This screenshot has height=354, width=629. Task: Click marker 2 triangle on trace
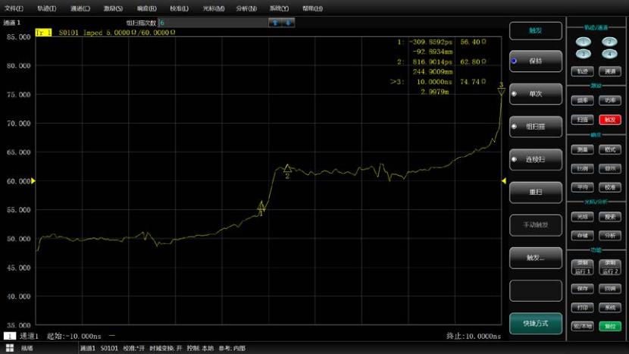[x=287, y=169]
